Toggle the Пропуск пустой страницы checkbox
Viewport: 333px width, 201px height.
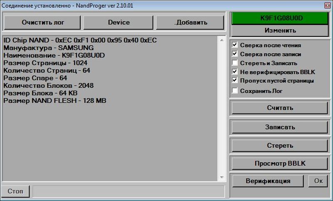click(235, 81)
